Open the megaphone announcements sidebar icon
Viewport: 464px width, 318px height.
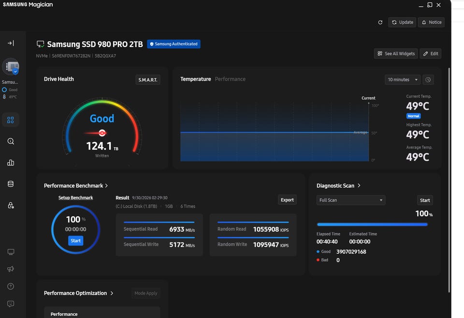[x=11, y=269]
